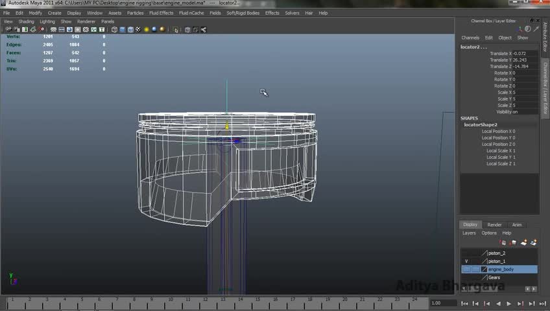Open the Layers menu in Layer Editor

click(x=469, y=233)
